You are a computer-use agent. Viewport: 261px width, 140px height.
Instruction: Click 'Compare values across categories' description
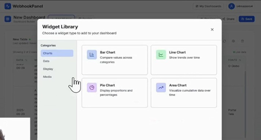(x=116, y=60)
